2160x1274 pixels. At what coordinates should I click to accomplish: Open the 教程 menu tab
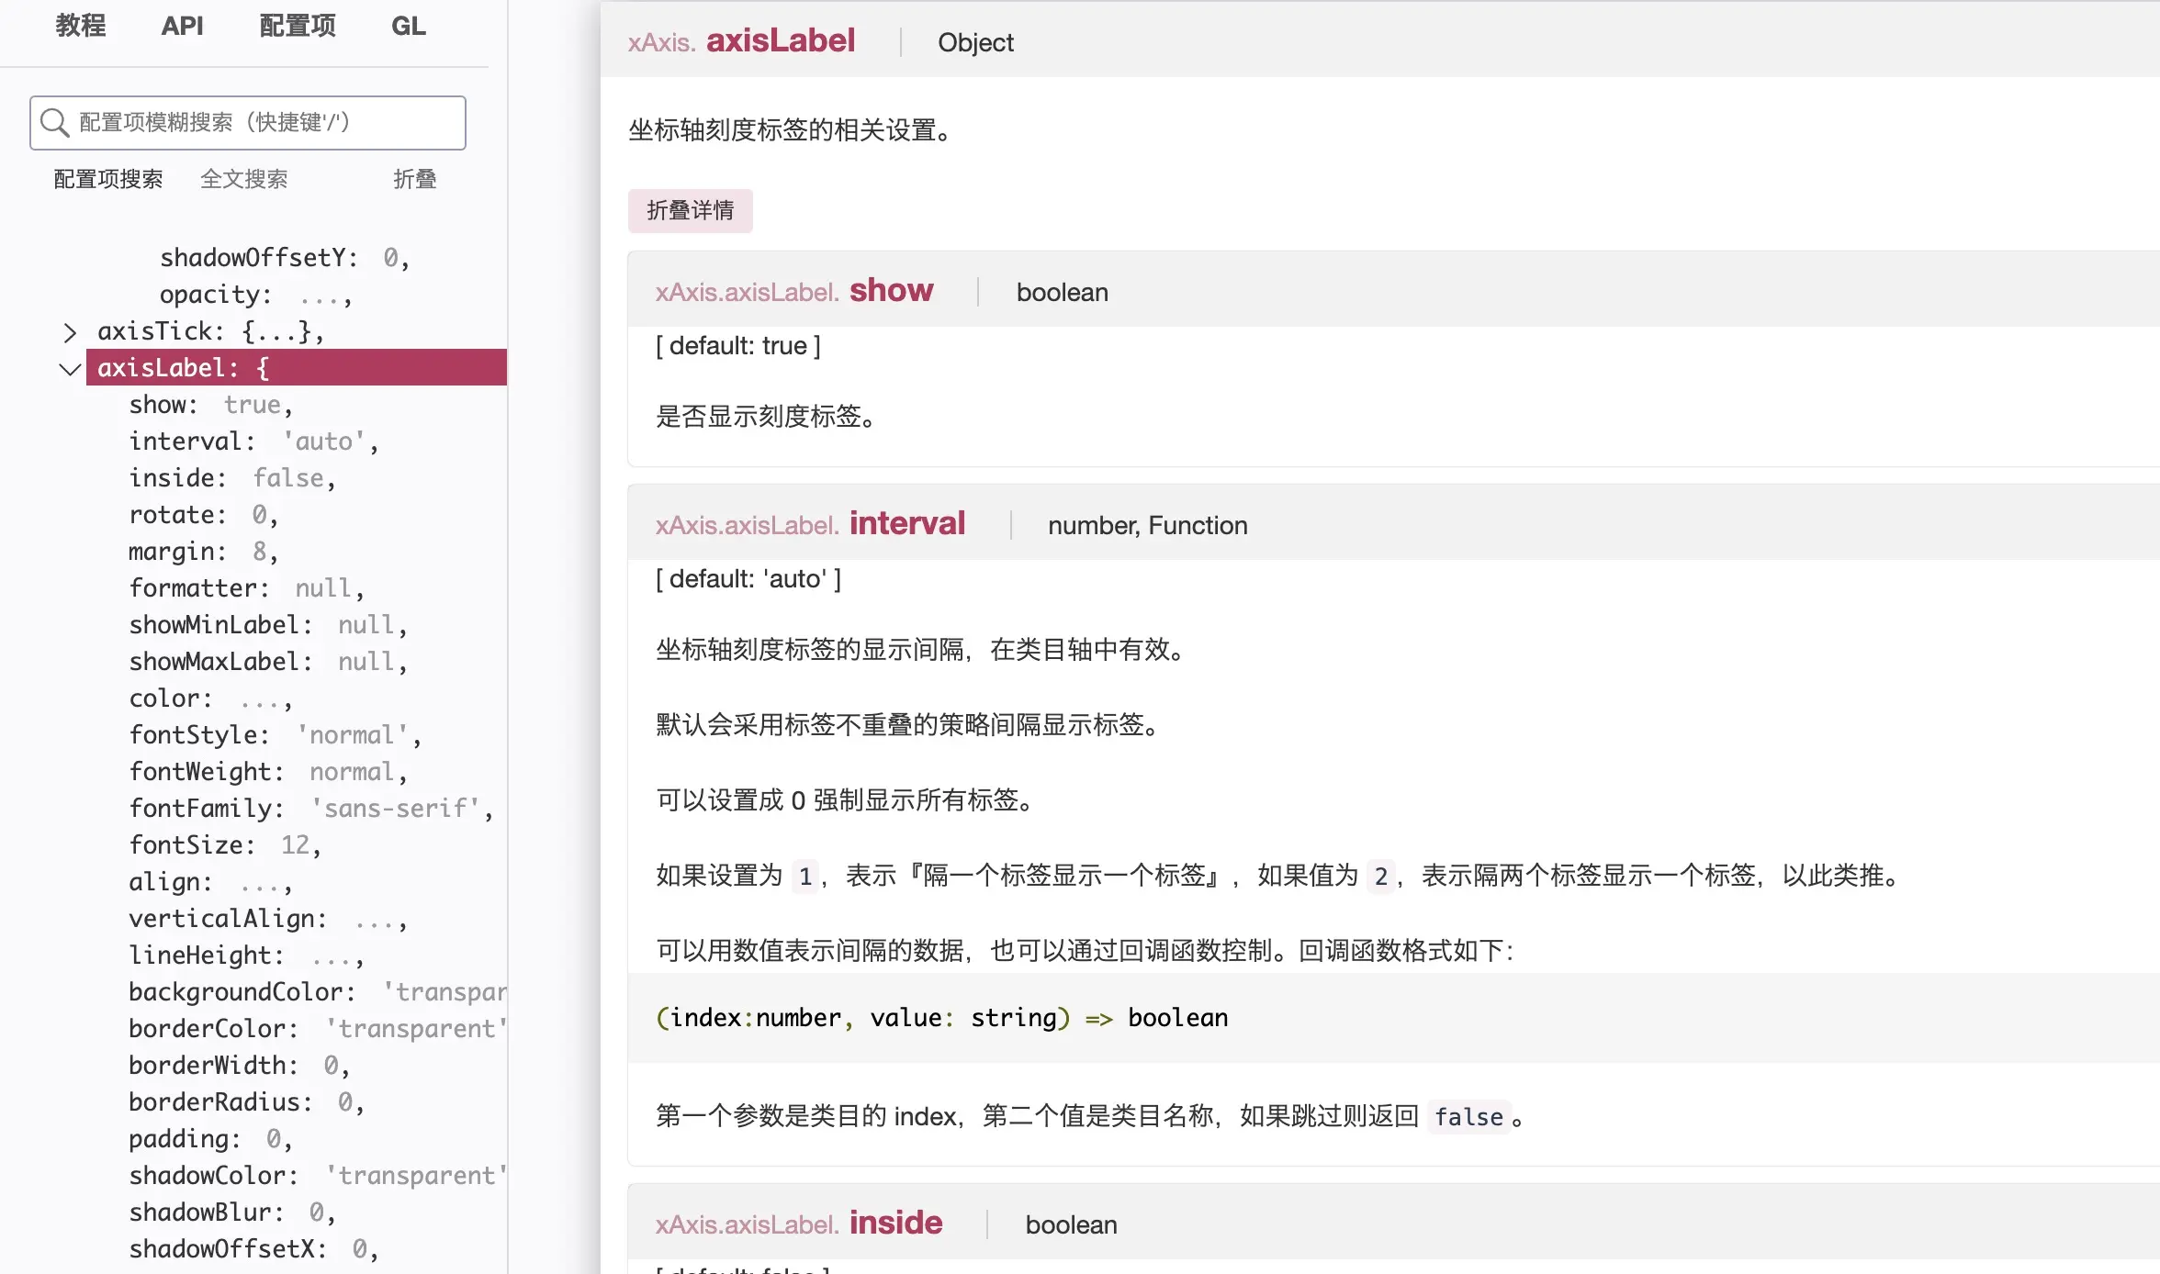[x=81, y=26]
